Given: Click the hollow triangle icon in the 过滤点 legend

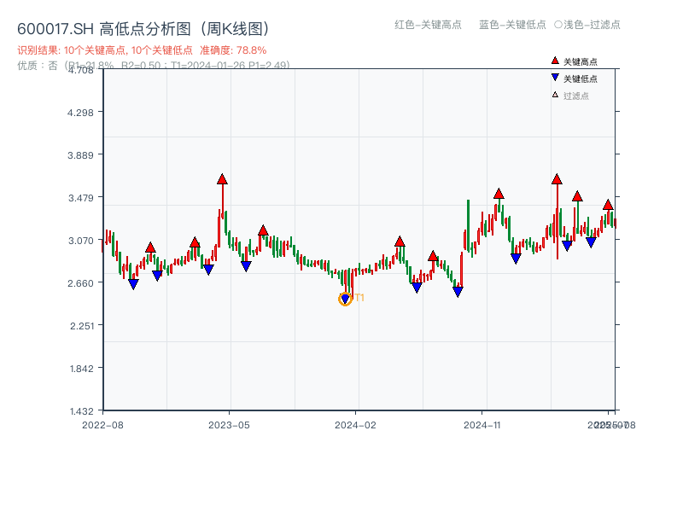Looking at the screenshot, I should tap(555, 95).
